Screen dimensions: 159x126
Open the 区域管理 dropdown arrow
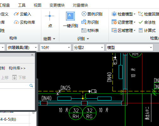134,31
